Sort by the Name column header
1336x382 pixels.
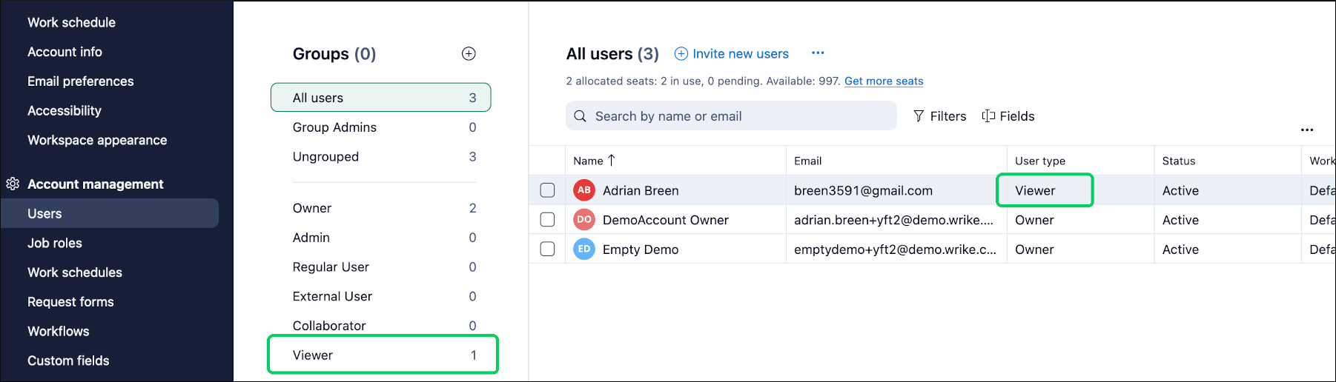(x=589, y=161)
